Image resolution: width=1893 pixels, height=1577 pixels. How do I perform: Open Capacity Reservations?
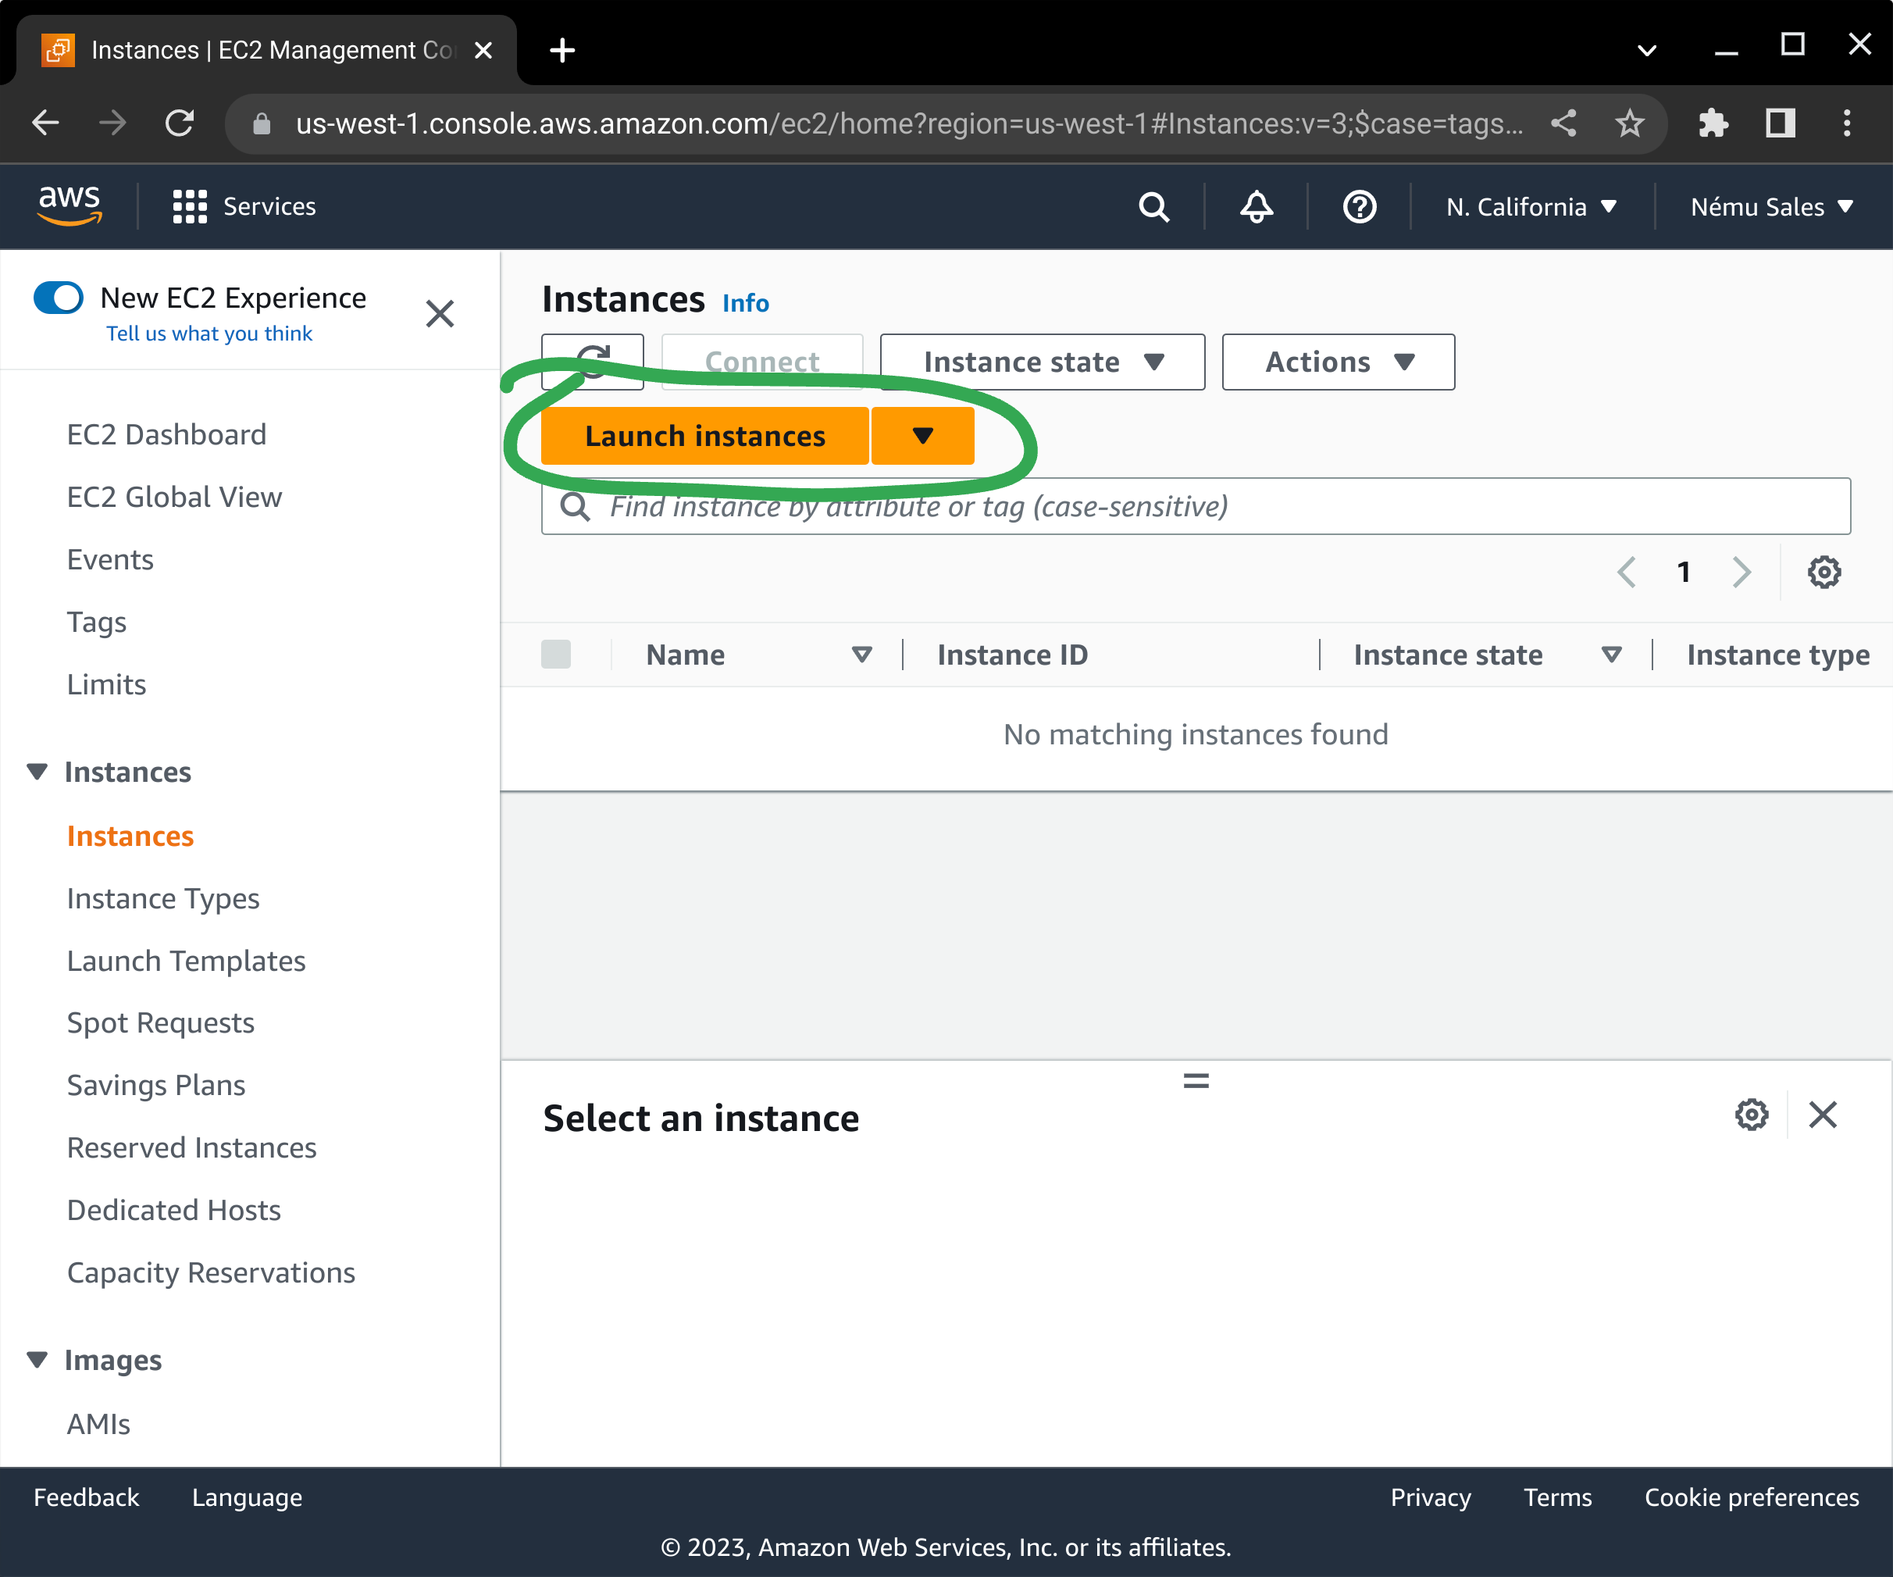click(x=211, y=1273)
